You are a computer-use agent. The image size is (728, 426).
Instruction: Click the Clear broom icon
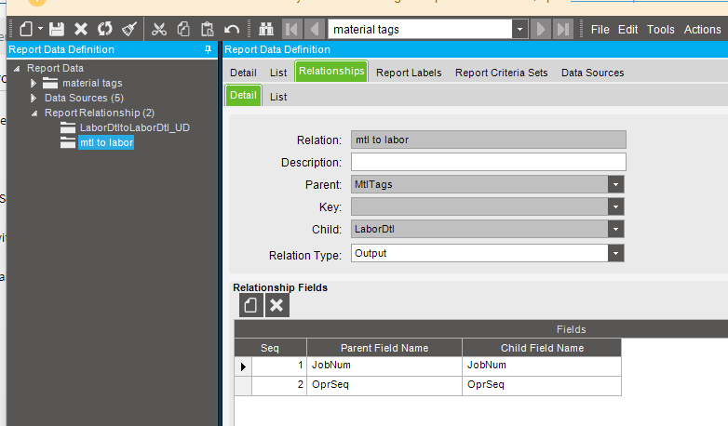(x=129, y=29)
